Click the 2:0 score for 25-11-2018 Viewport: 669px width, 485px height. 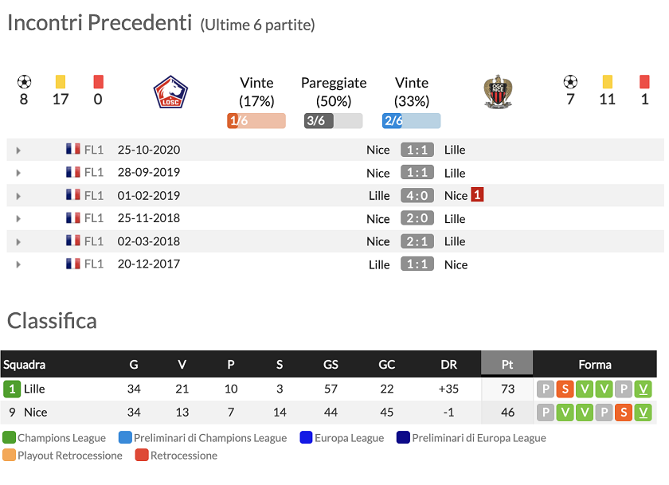point(417,218)
